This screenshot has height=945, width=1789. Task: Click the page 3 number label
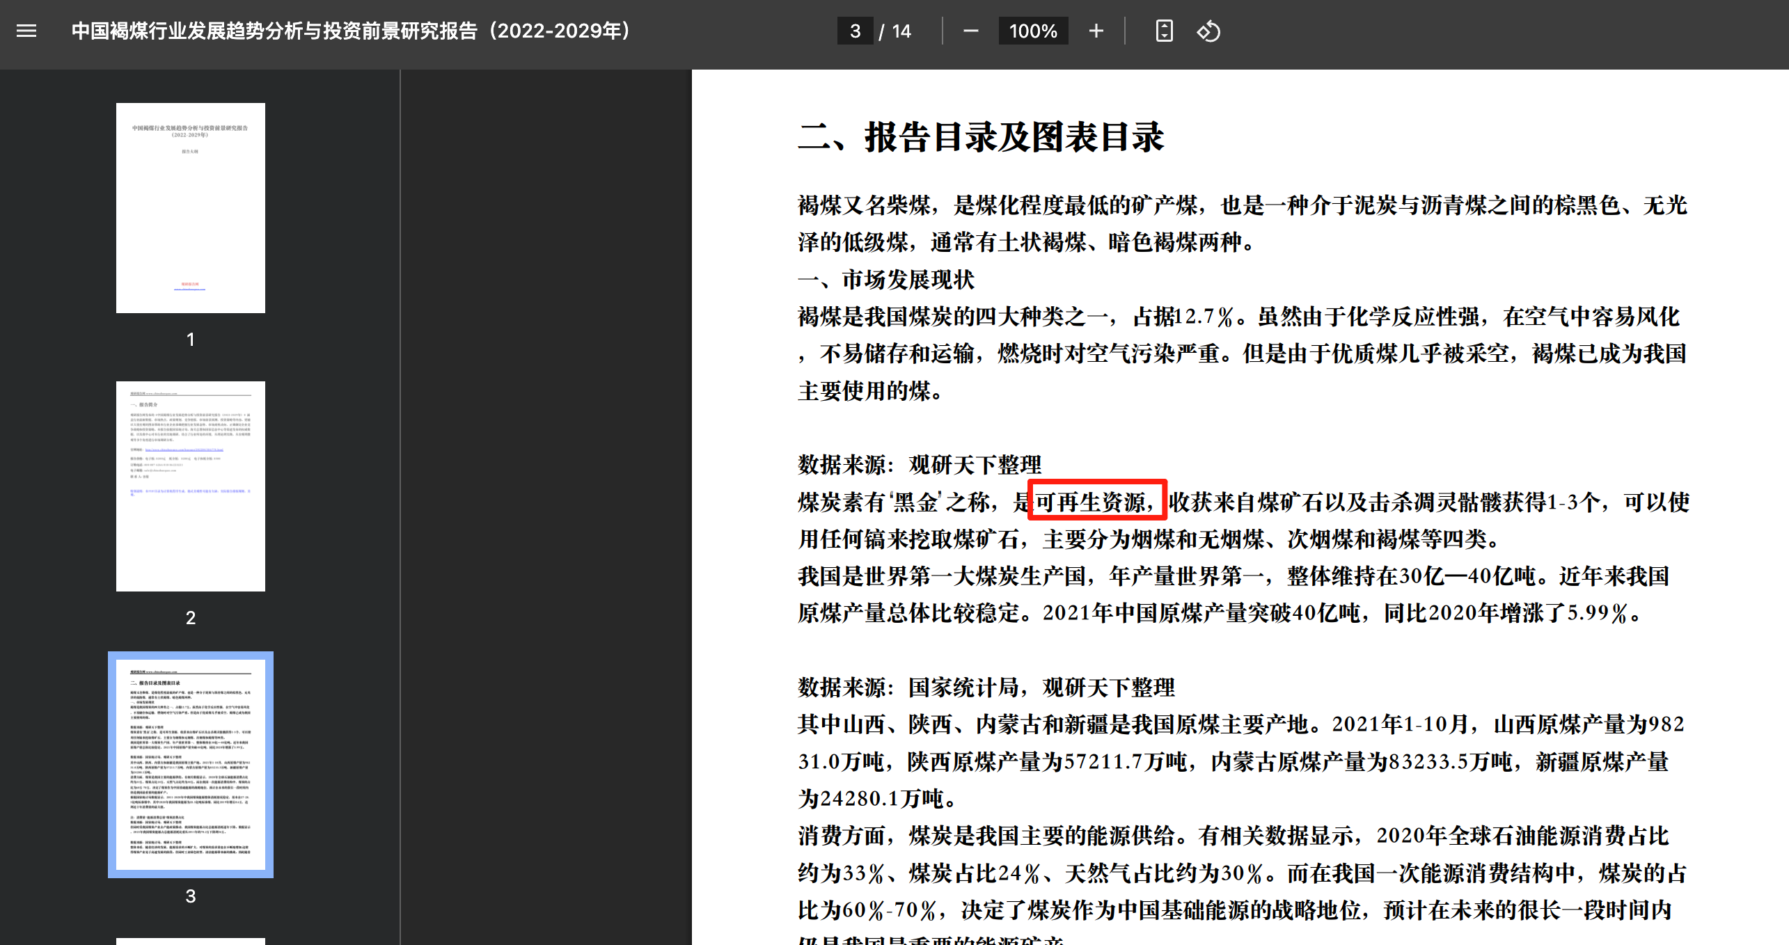(190, 896)
